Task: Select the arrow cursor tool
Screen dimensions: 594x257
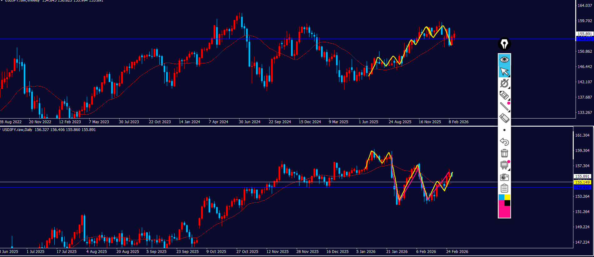Action: [x=504, y=71]
